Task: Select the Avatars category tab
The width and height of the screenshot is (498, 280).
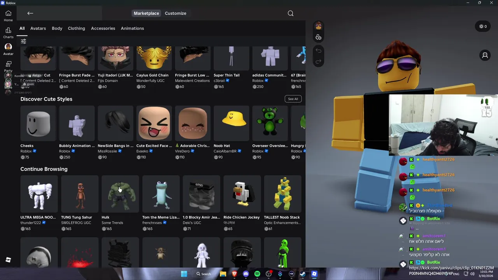Action: (x=38, y=28)
